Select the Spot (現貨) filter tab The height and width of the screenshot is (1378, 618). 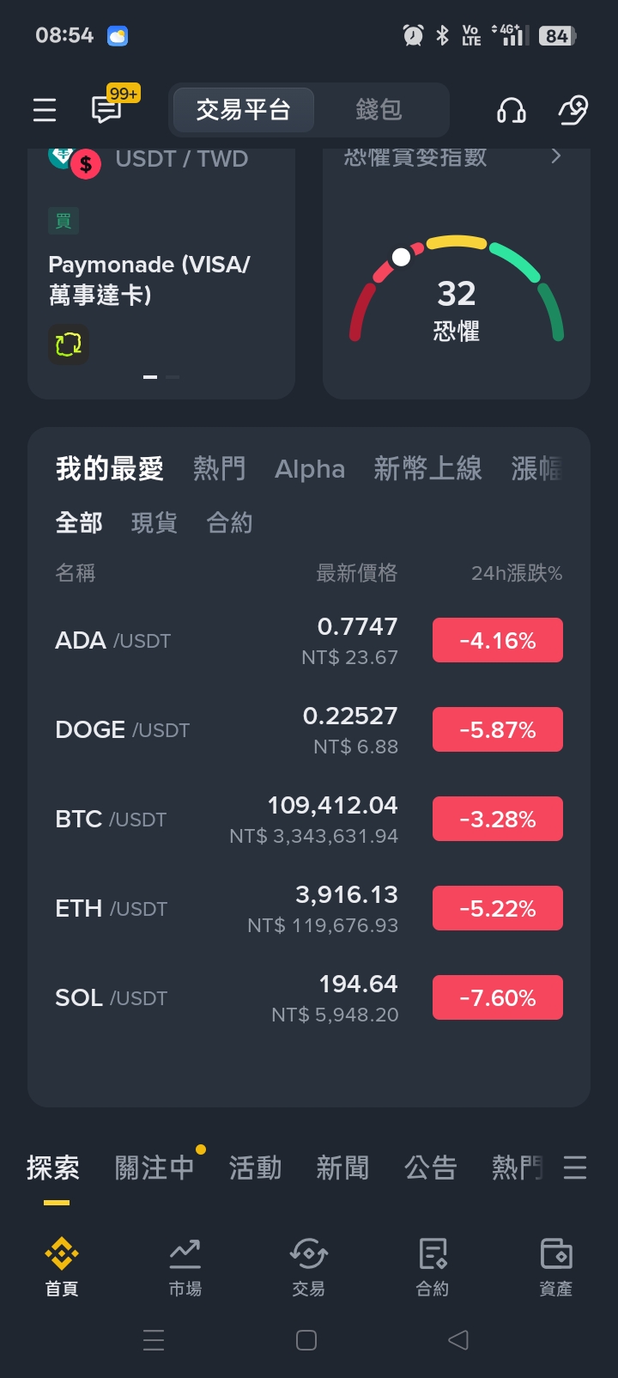coord(154,522)
